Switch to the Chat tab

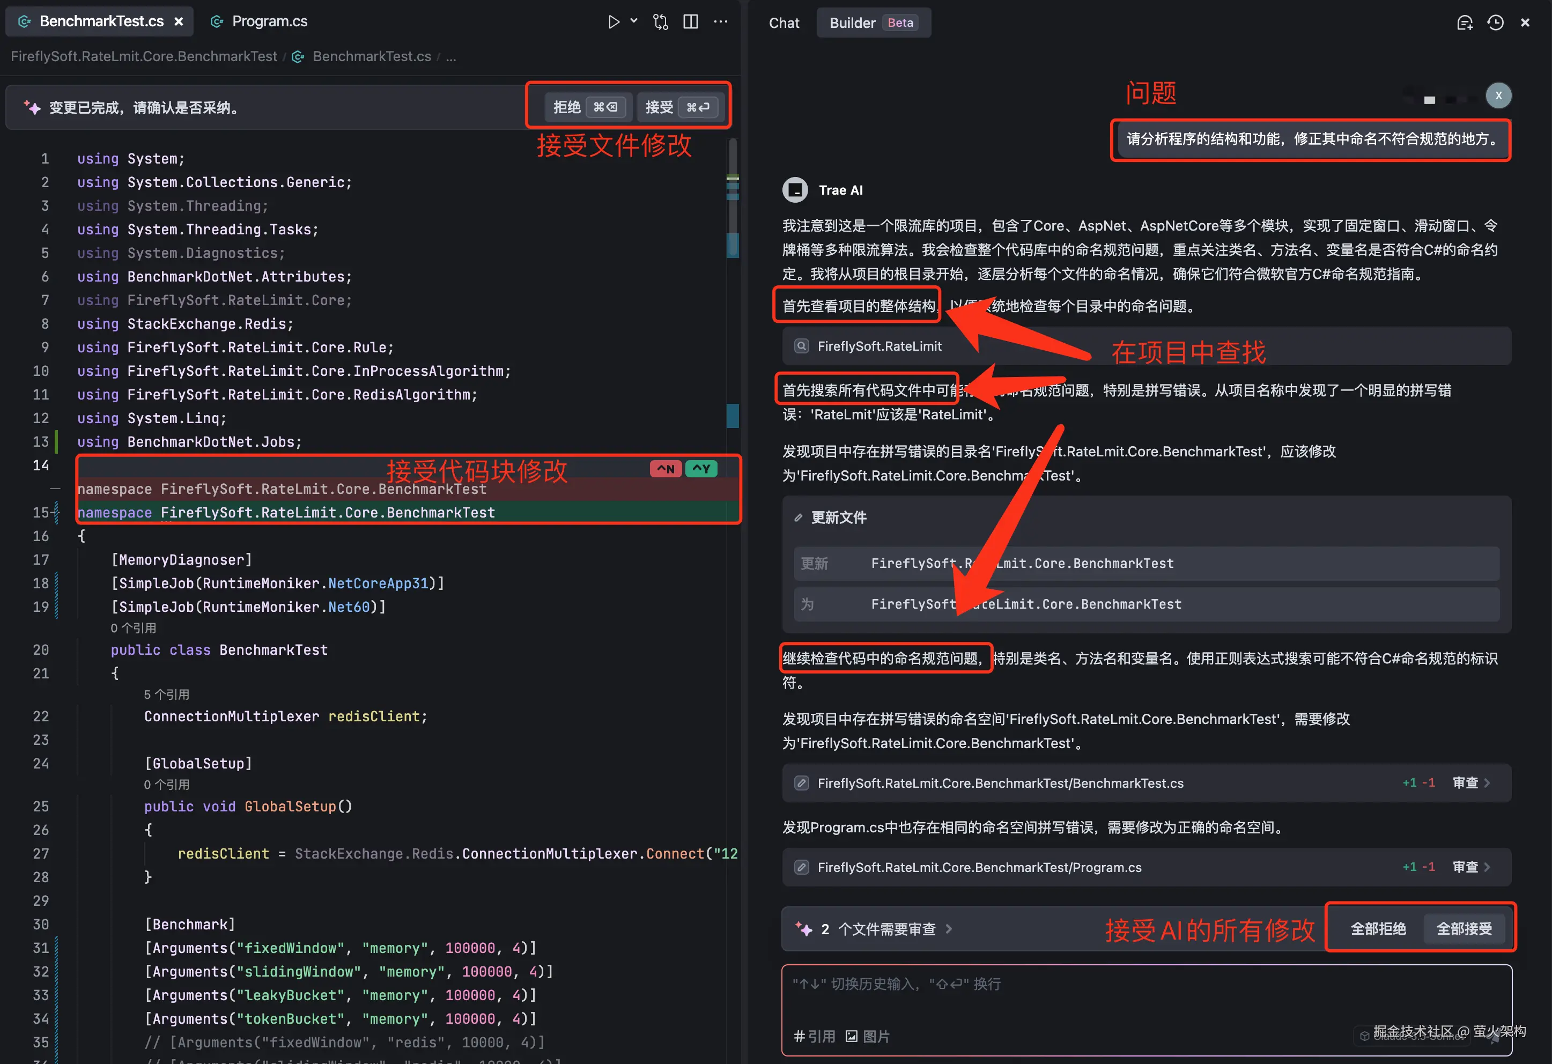click(x=784, y=23)
